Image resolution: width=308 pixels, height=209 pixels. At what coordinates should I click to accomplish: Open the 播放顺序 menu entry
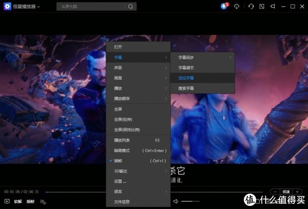click(x=138, y=98)
